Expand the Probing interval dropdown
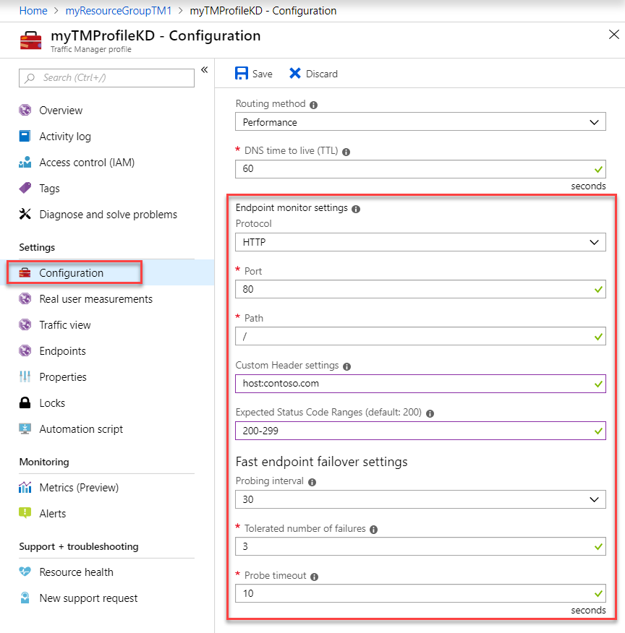The width and height of the screenshot is (625, 633). [420, 499]
